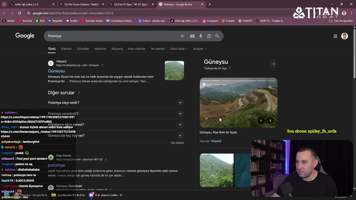
Task: Open the potomya Ekşi Sözlük link
Action: coord(56,165)
